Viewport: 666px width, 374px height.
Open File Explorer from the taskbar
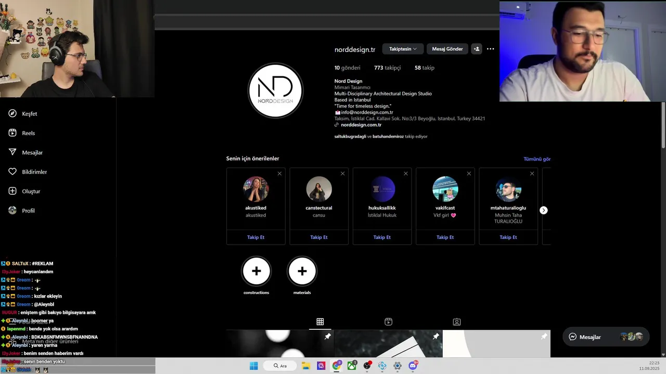pyautogui.click(x=306, y=366)
